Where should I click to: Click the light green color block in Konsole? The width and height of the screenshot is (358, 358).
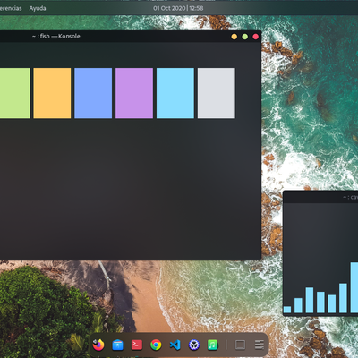pyautogui.click(x=15, y=93)
